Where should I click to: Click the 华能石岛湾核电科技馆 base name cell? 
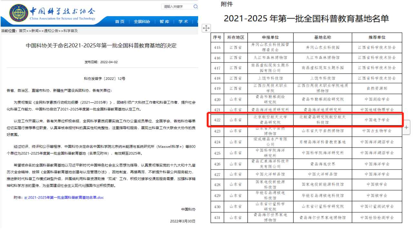pyautogui.click(x=322, y=196)
